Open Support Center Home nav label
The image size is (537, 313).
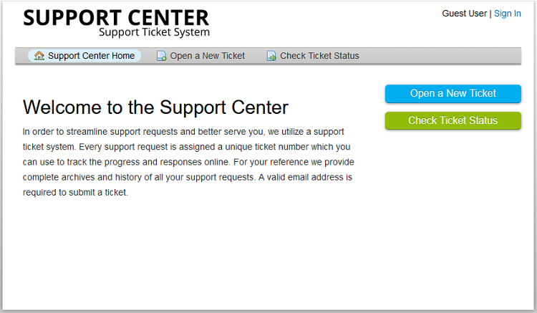click(x=91, y=56)
